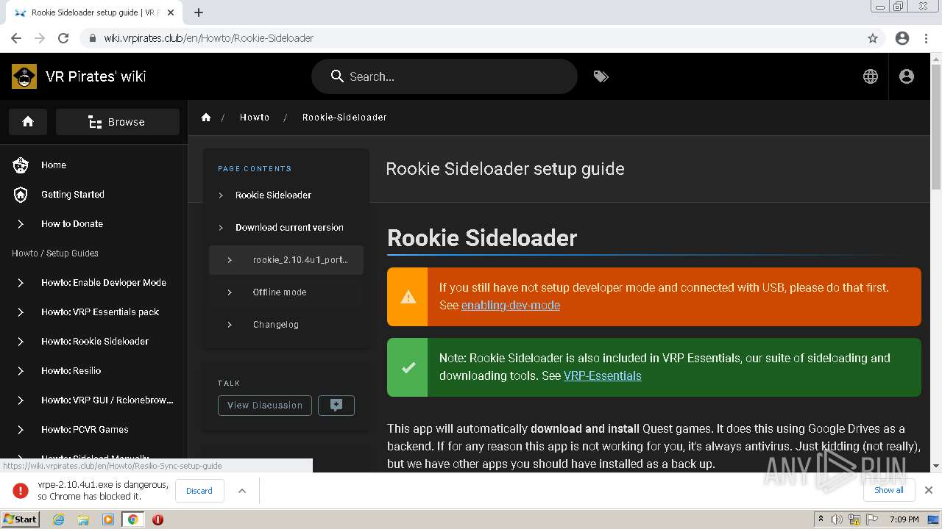Expand How to Donate chevron
Viewport: 942px width, 529px height.
(x=21, y=224)
